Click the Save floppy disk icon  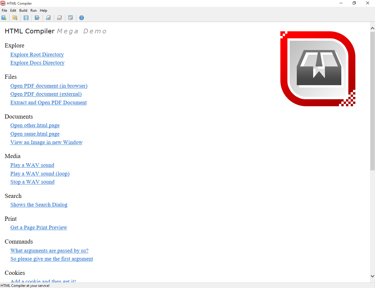tap(26, 18)
